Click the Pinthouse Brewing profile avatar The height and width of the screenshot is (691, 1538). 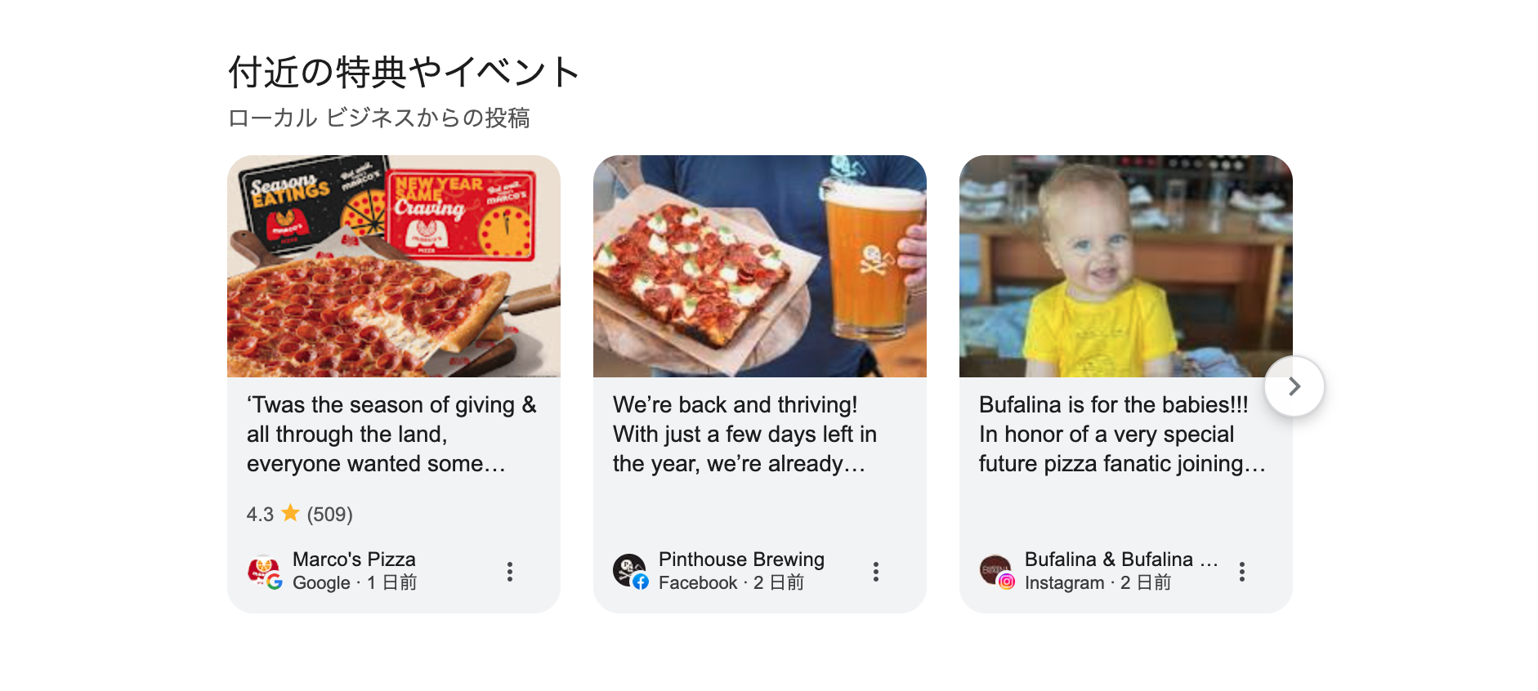(630, 571)
